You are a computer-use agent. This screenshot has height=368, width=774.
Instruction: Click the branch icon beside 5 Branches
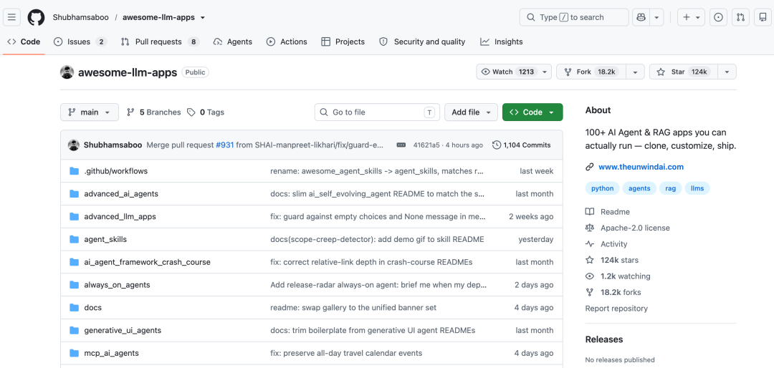(131, 112)
